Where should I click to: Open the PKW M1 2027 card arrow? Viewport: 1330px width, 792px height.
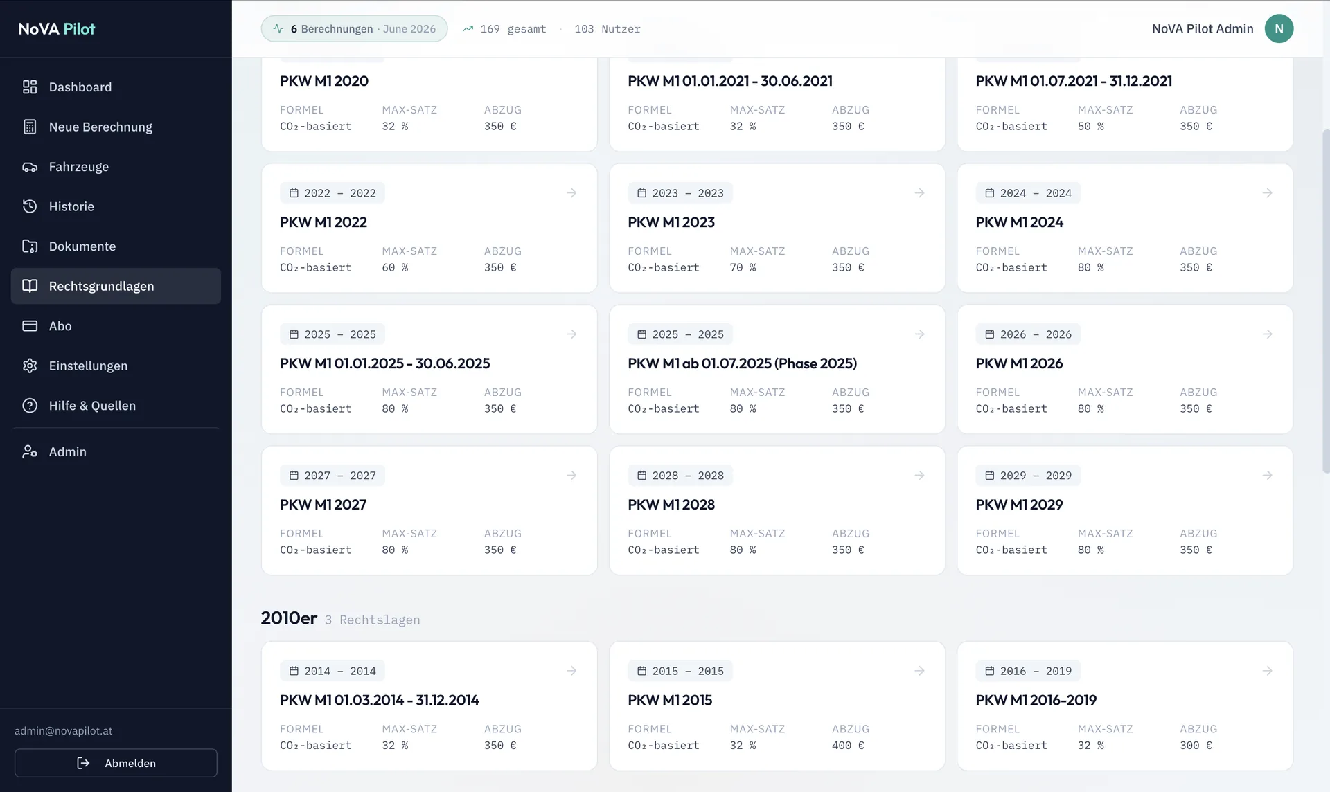[571, 476]
